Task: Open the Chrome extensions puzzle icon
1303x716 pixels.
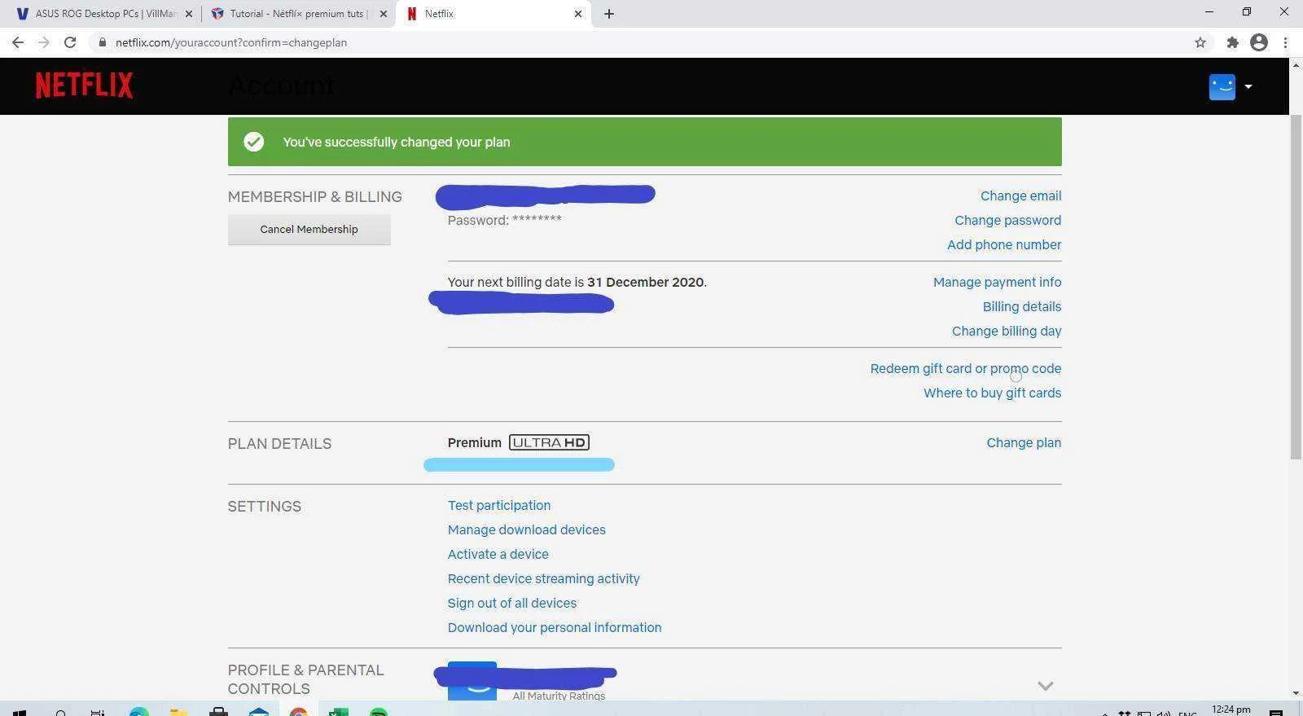Action: (1232, 42)
